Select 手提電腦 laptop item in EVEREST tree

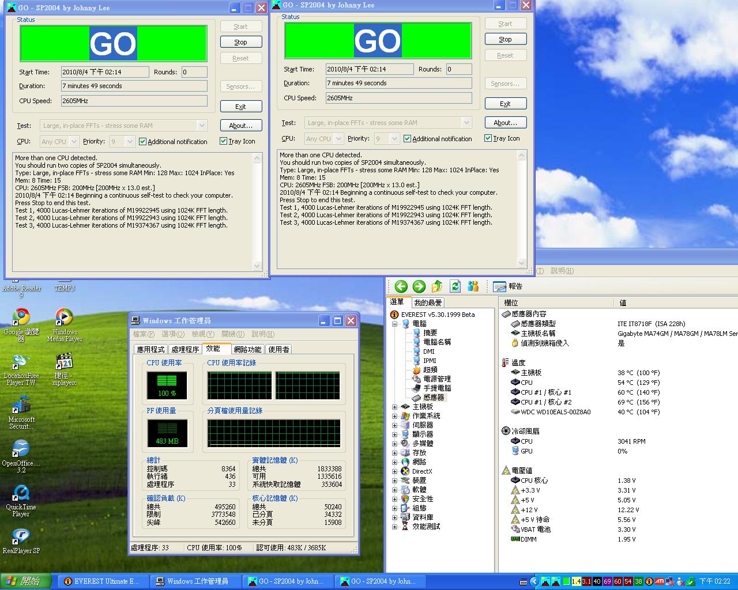coord(432,388)
